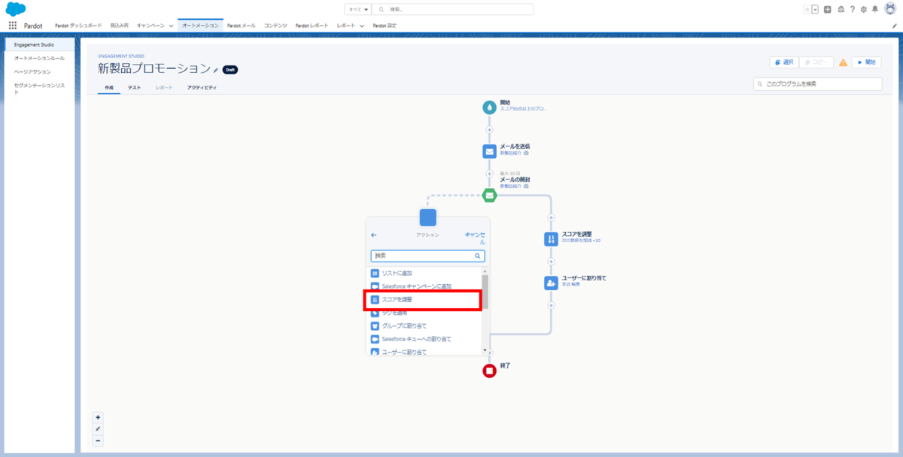Open the App Launcher grid icon
The height and width of the screenshot is (457, 903).
[13, 26]
